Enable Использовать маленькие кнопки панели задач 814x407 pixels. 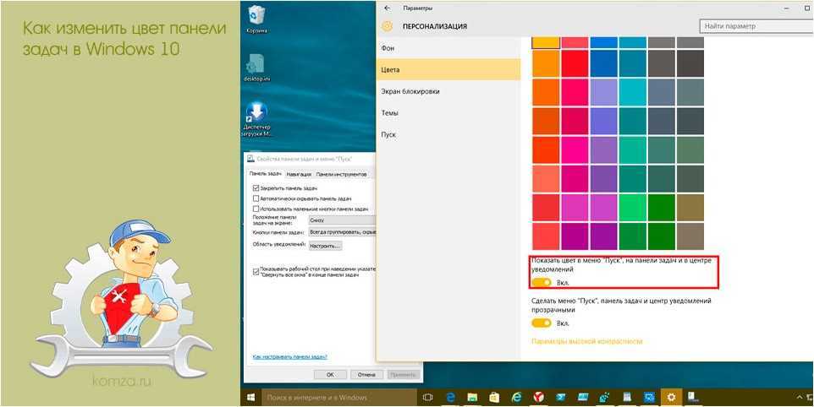[x=256, y=209]
